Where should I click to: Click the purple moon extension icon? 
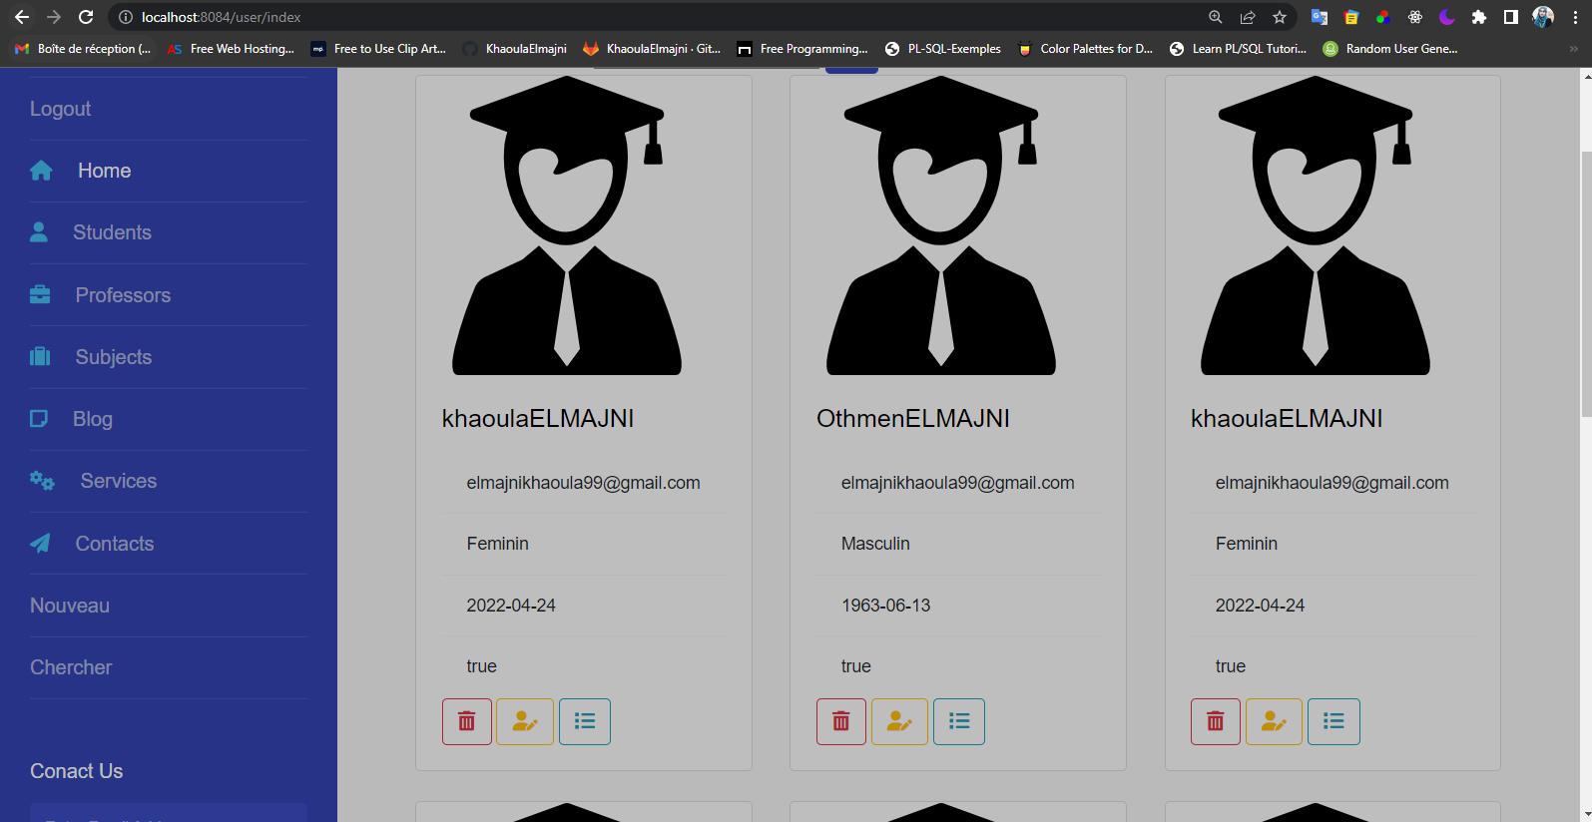coord(1447,17)
